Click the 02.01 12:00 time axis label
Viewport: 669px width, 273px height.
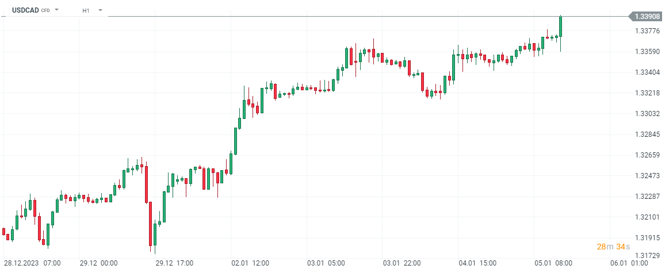[250, 263]
